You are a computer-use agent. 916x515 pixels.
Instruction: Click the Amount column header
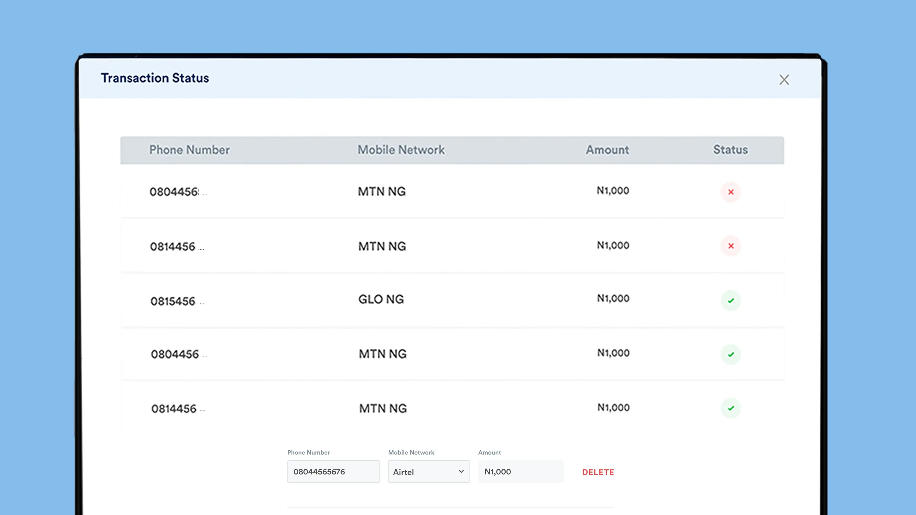607,150
